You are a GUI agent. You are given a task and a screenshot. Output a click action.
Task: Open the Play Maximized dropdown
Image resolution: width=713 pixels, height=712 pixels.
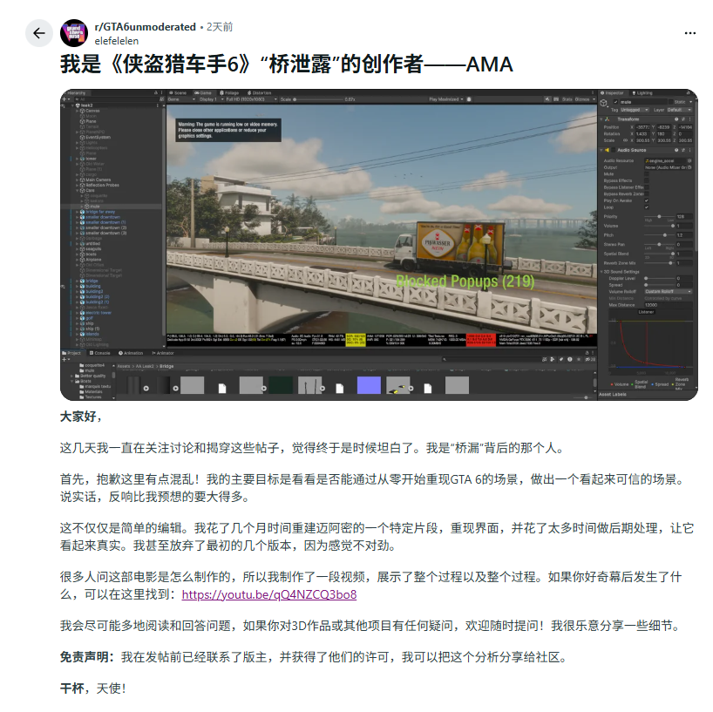[446, 99]
